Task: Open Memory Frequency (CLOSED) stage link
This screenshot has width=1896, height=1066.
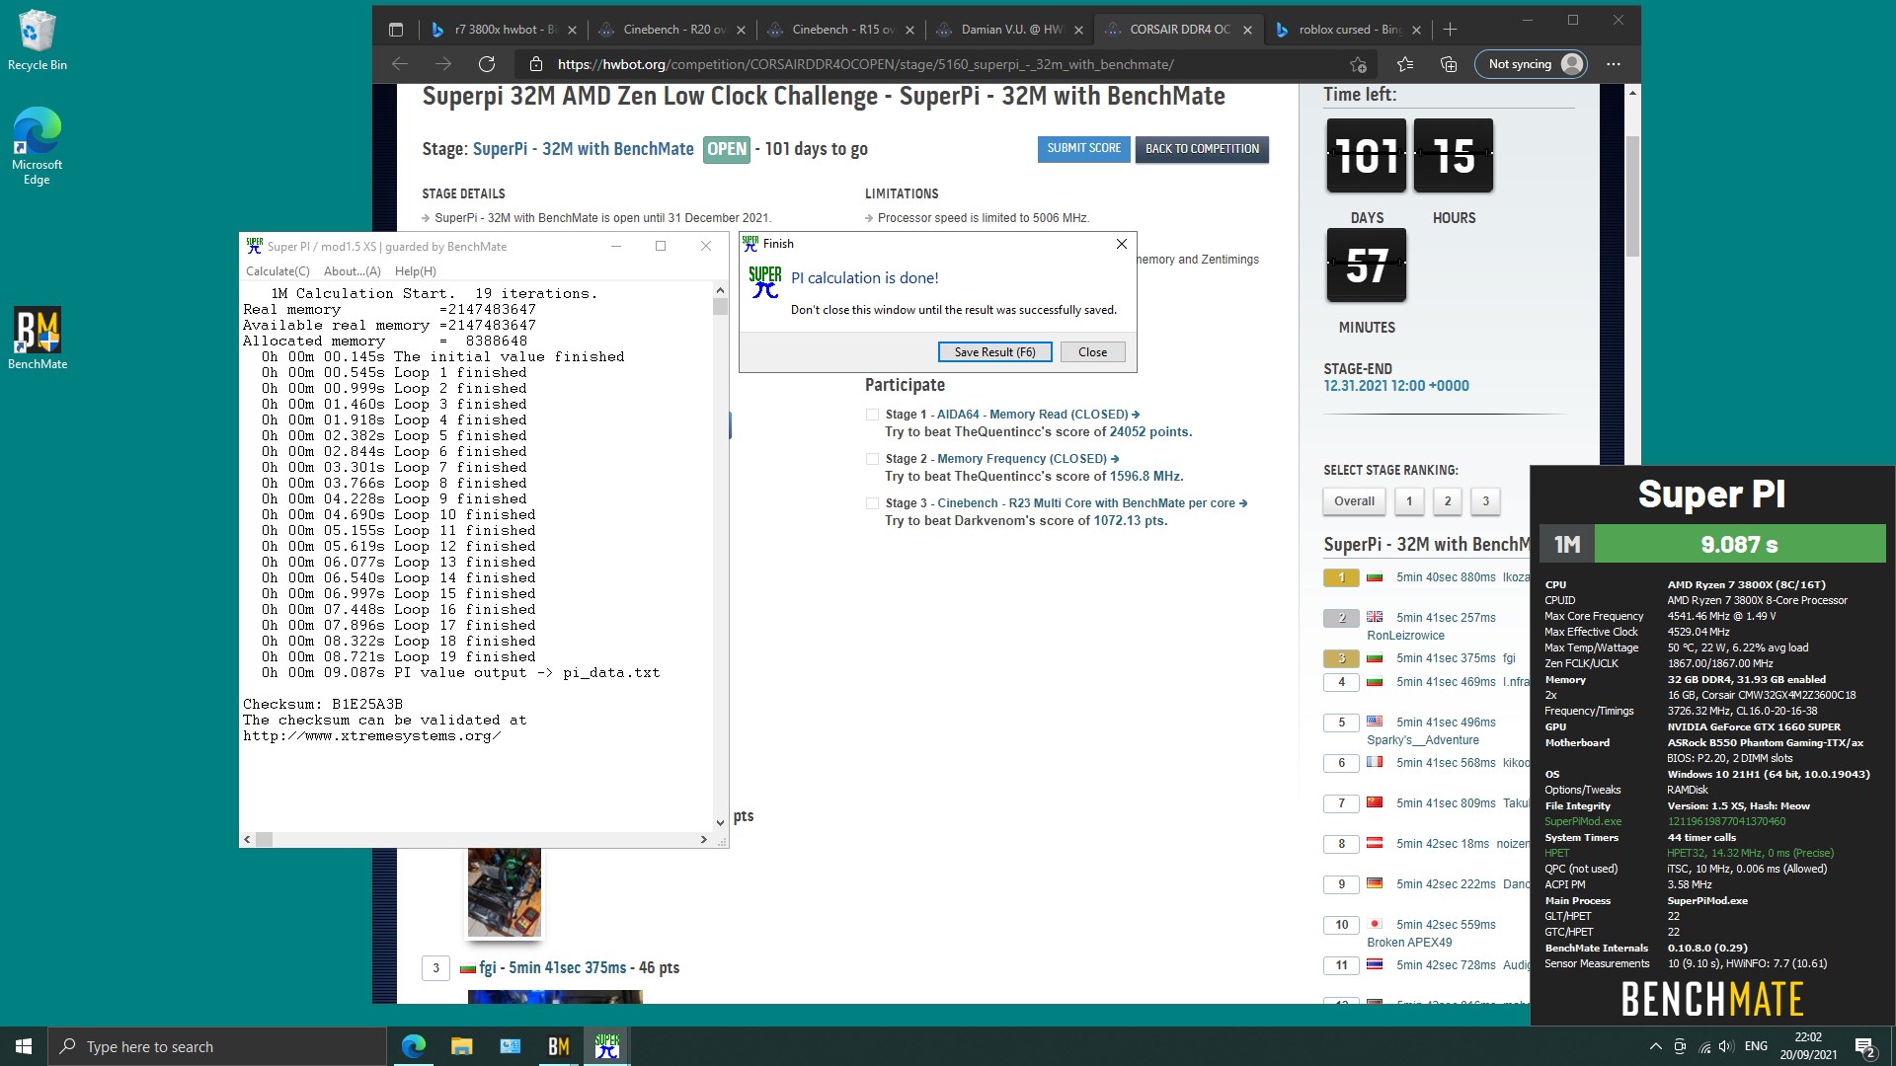Action: pyautogui.click(x=1028, y=459)
